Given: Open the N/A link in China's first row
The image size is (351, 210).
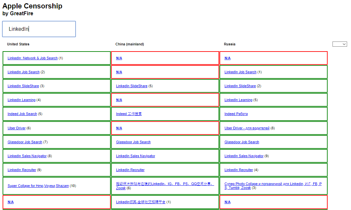Looking at the screenshot, I should click(119, 58).
